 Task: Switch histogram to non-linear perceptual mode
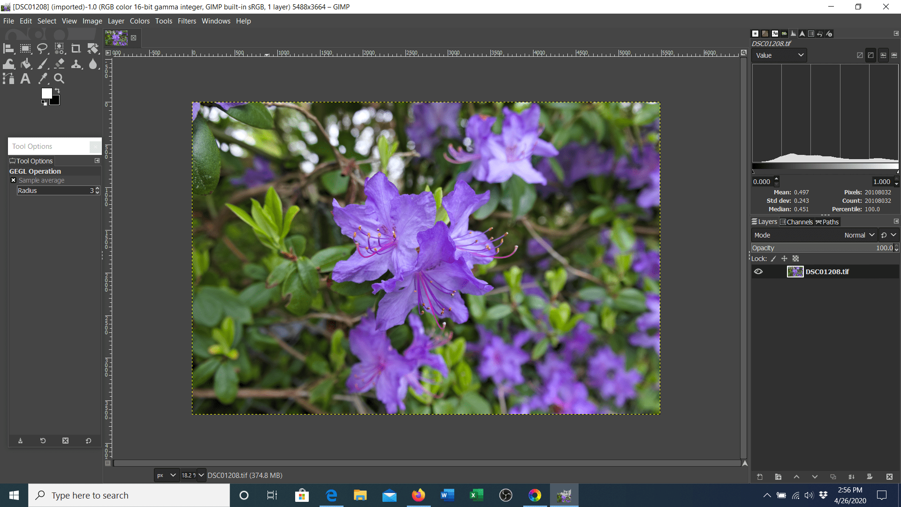(871, 55)
